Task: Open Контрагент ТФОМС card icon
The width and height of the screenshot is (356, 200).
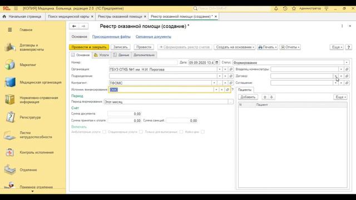Action: (231, 83)
